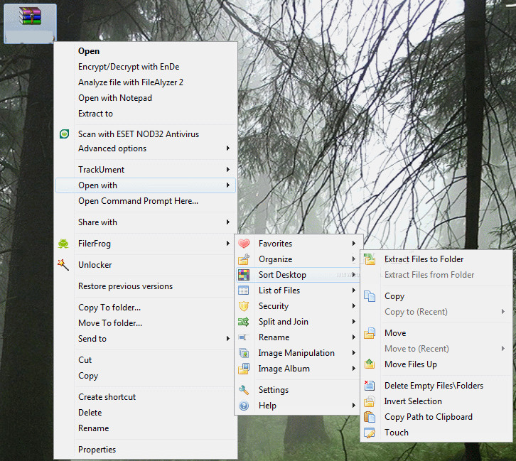Image resolution: width=516 pixels, height=461 pixels.
Task: Click the ESET NOD32 scan icon
Action: pyautogui.click(x=64, y=134)
